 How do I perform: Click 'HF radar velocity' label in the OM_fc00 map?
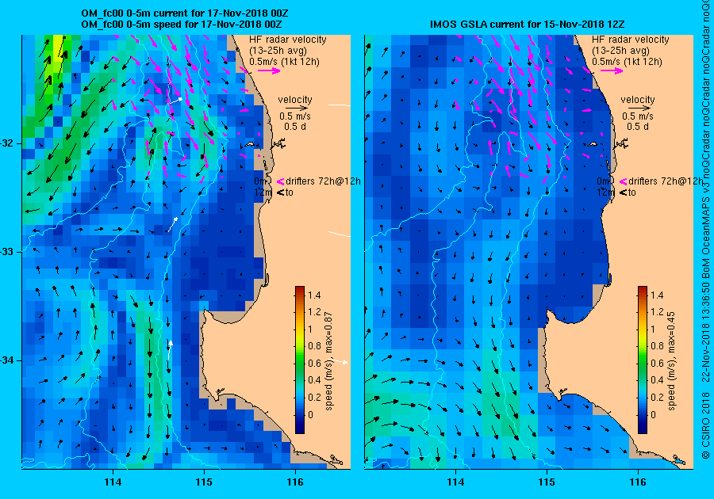click(x=288, y=40)
